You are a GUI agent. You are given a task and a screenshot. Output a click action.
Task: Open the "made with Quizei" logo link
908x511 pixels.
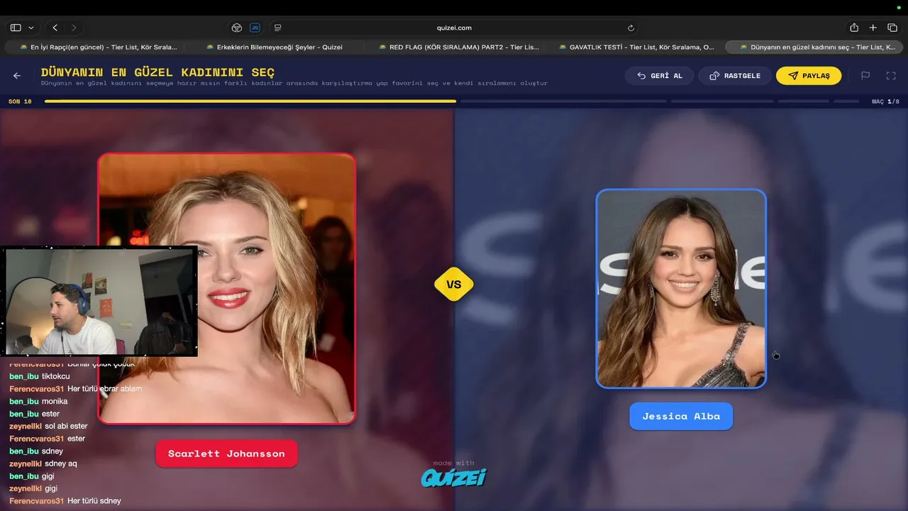click(x=454, y=473)
